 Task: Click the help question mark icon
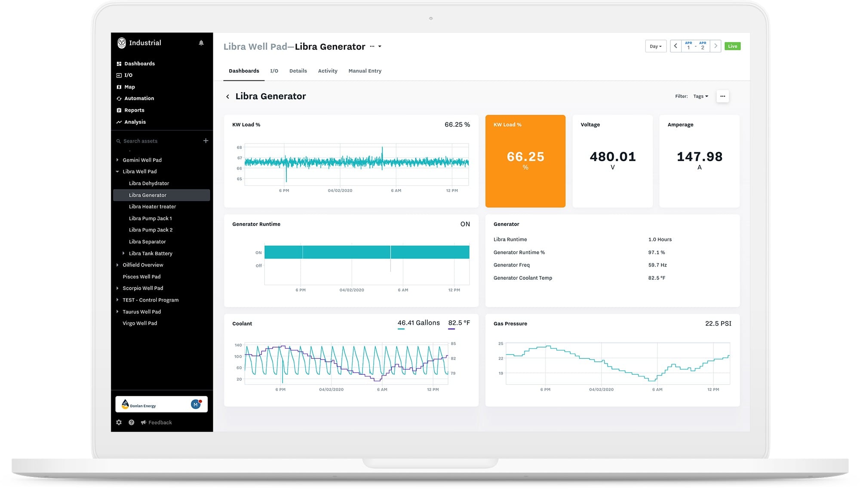pos(132,422)
